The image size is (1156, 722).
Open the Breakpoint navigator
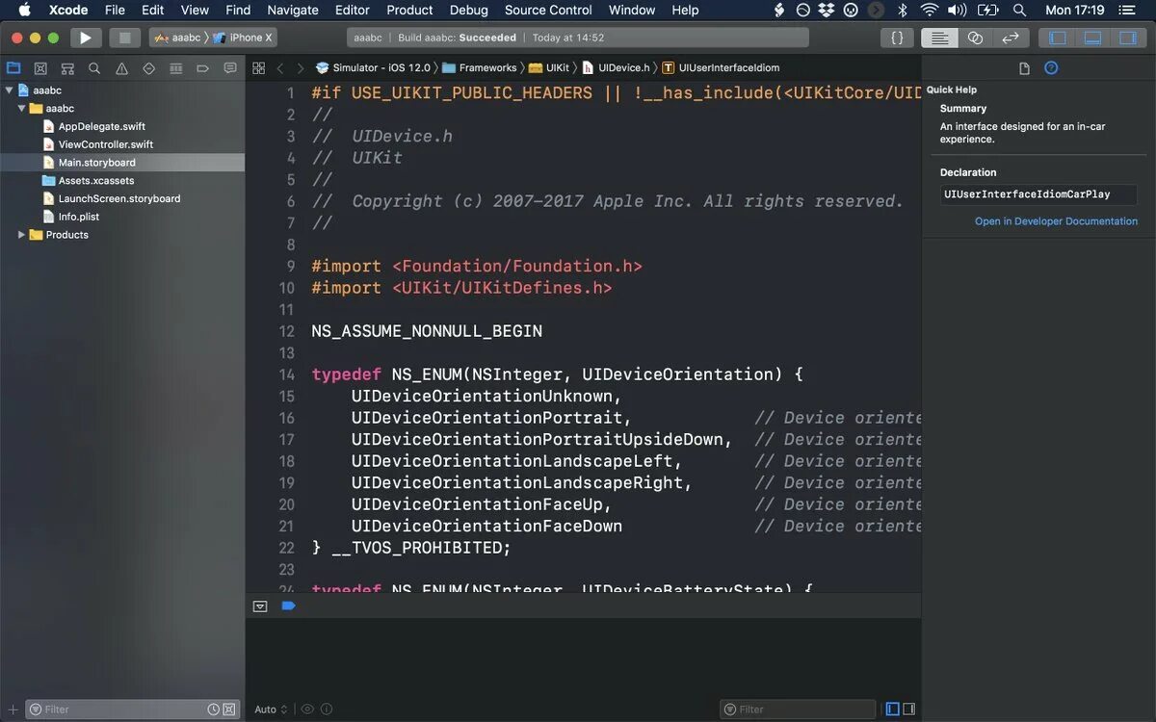click(202, 68)
